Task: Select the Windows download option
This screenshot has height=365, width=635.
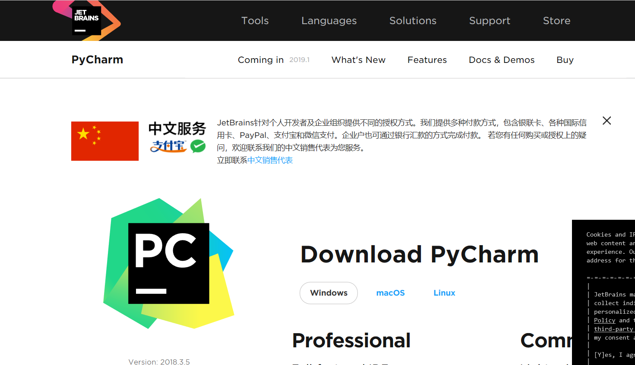Action: click(x=329, y=293)
